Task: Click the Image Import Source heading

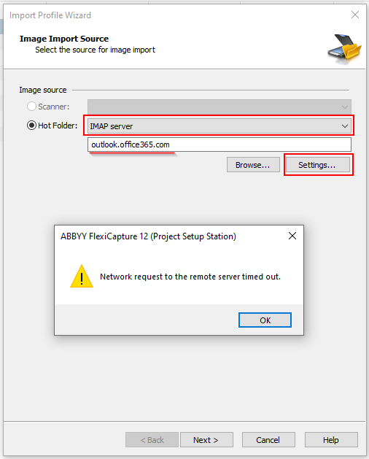Action: [64, 39]
